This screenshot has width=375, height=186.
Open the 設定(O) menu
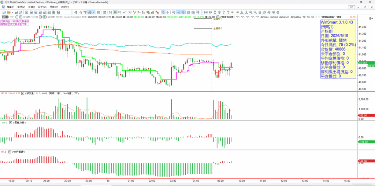click(x=42, y=7)
